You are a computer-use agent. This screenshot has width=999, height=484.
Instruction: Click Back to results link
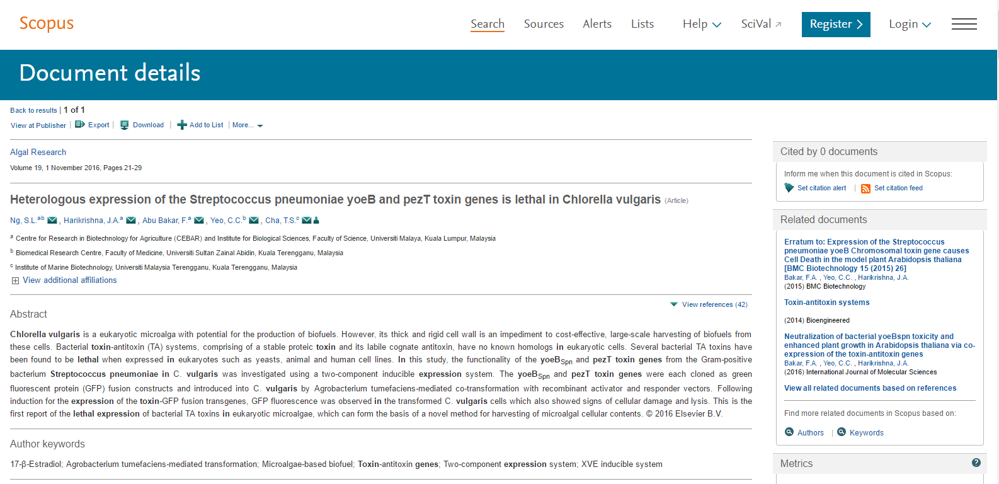coord(33,110)
